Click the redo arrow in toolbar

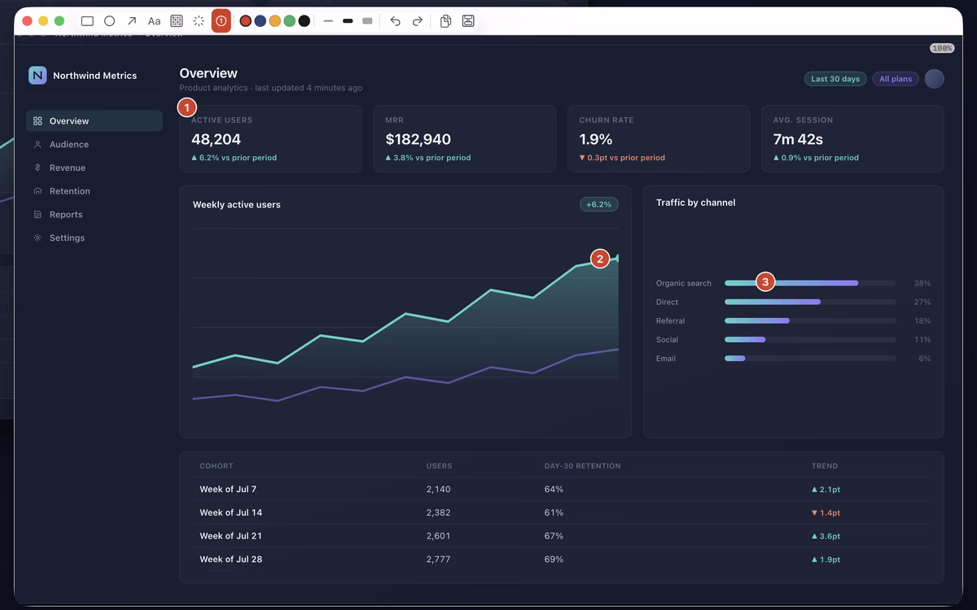click(x=417, y=21)
